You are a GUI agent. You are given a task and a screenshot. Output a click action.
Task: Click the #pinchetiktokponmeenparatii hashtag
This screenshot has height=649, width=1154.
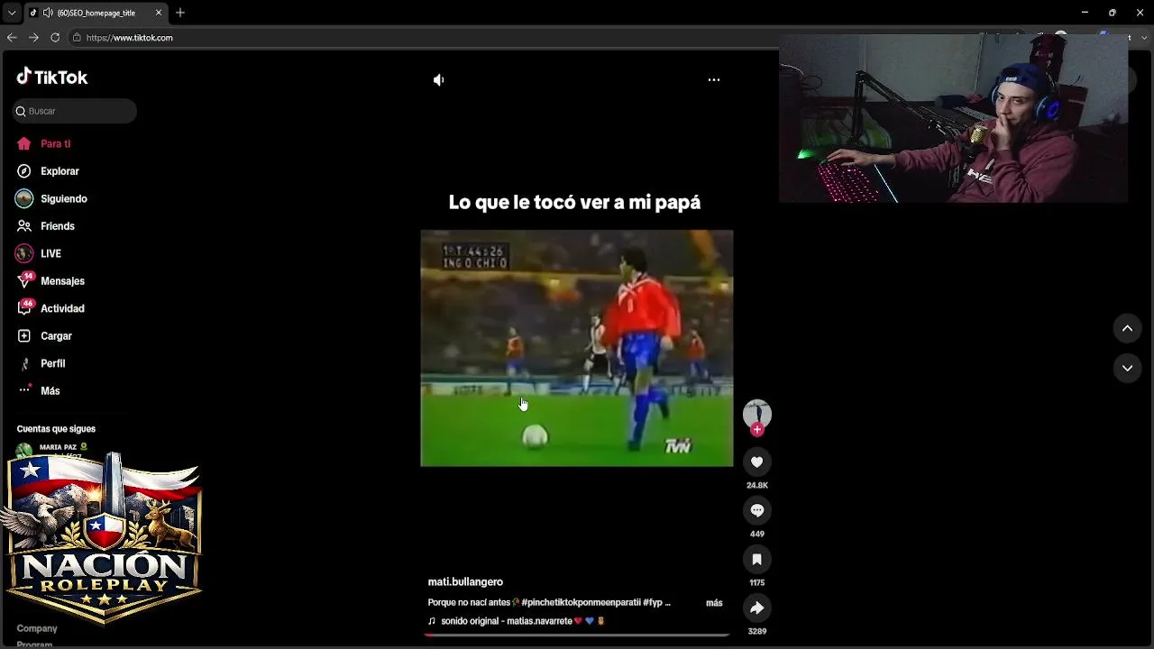(582, 603)
